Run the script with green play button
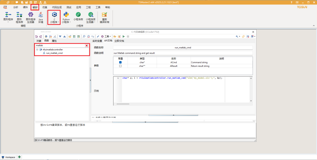The image size is (317, 160). [124, 37]
